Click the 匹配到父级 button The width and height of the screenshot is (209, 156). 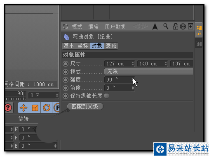[x=85, y=106]
